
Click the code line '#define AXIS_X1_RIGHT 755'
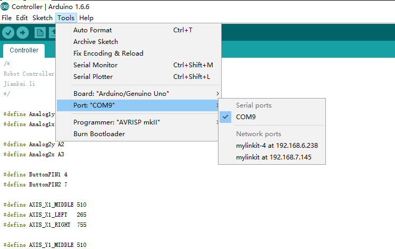45,225
